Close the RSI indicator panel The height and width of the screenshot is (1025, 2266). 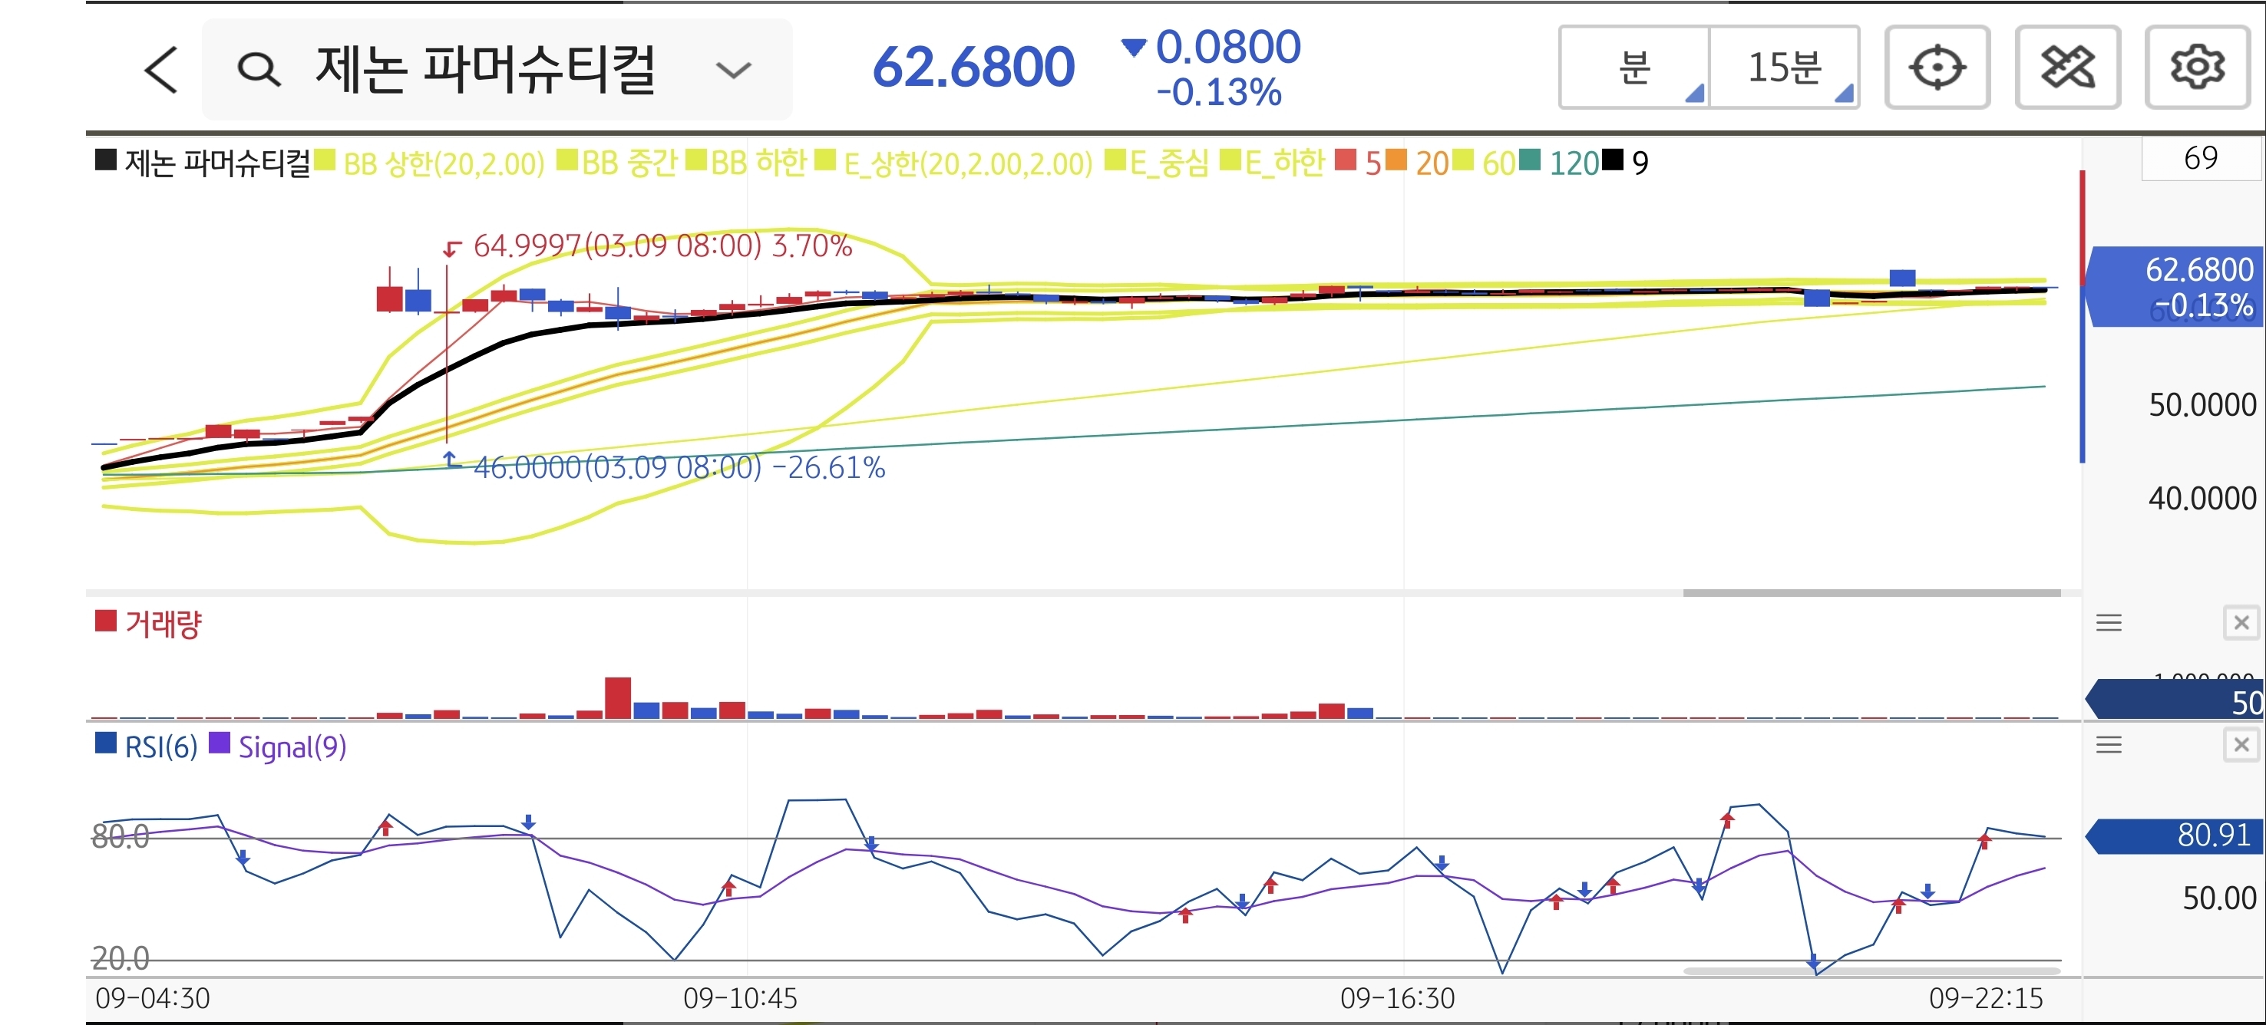point(2241,746)
